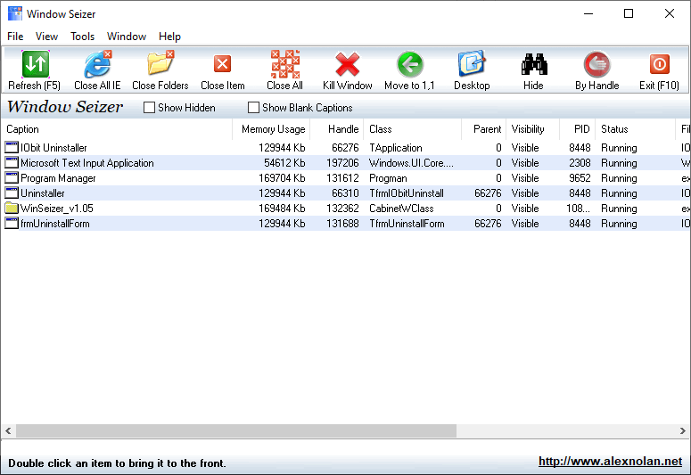691x475 pixels.
Task: Click the handle value 132362
Action: click(x=343, y=209)
